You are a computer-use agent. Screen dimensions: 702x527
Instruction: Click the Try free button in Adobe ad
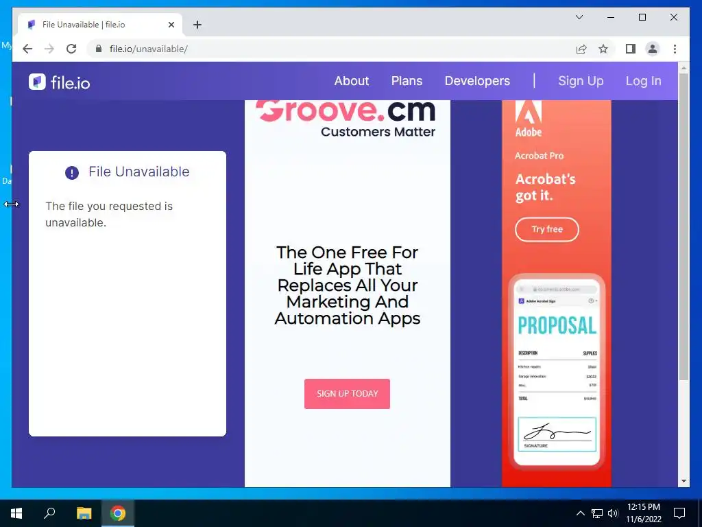coord(546,229)
